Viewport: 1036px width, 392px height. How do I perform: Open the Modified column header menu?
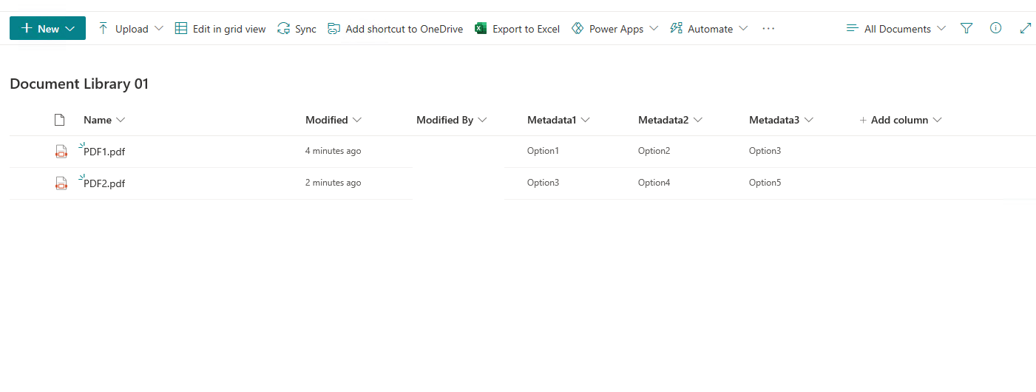pyautogui.click(x=334, y=120)
